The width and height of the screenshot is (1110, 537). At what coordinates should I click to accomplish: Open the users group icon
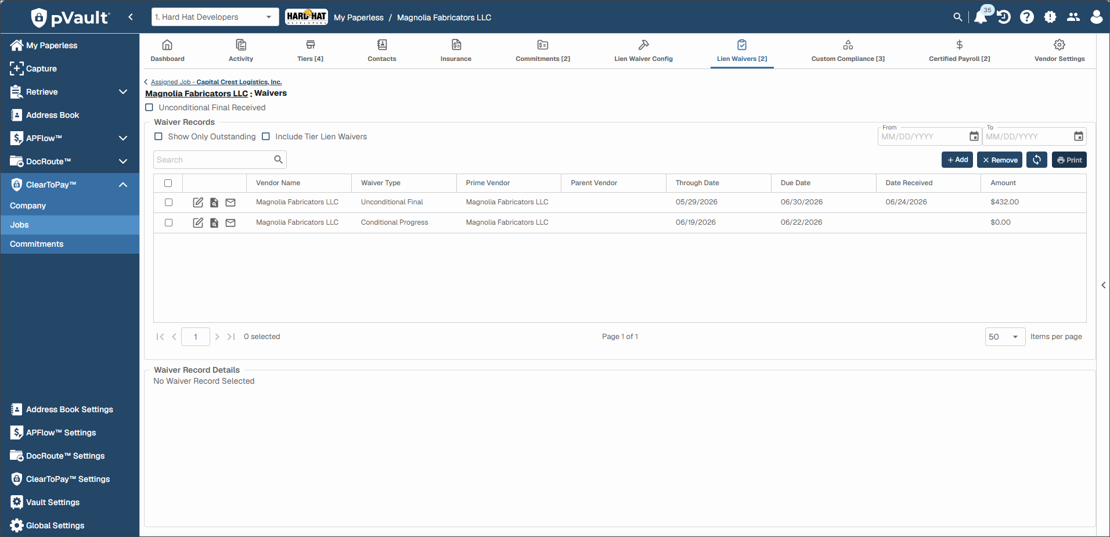[x=1073, y=17]
